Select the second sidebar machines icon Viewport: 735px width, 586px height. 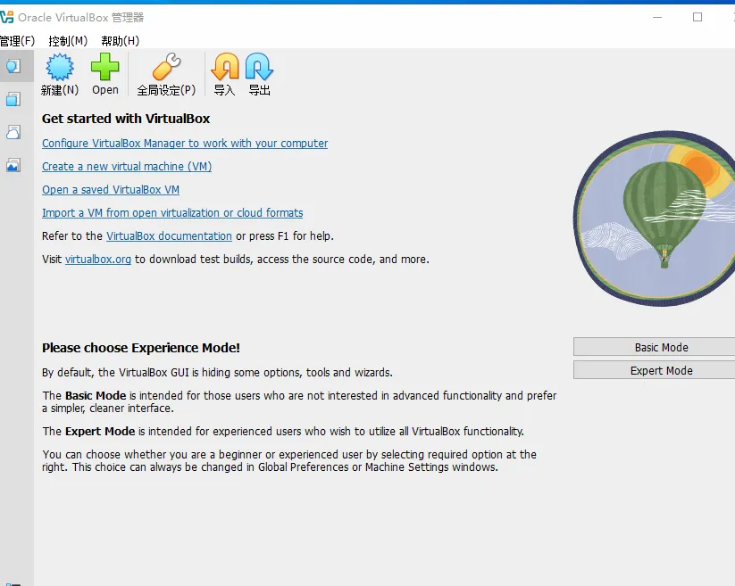[13, 99]
